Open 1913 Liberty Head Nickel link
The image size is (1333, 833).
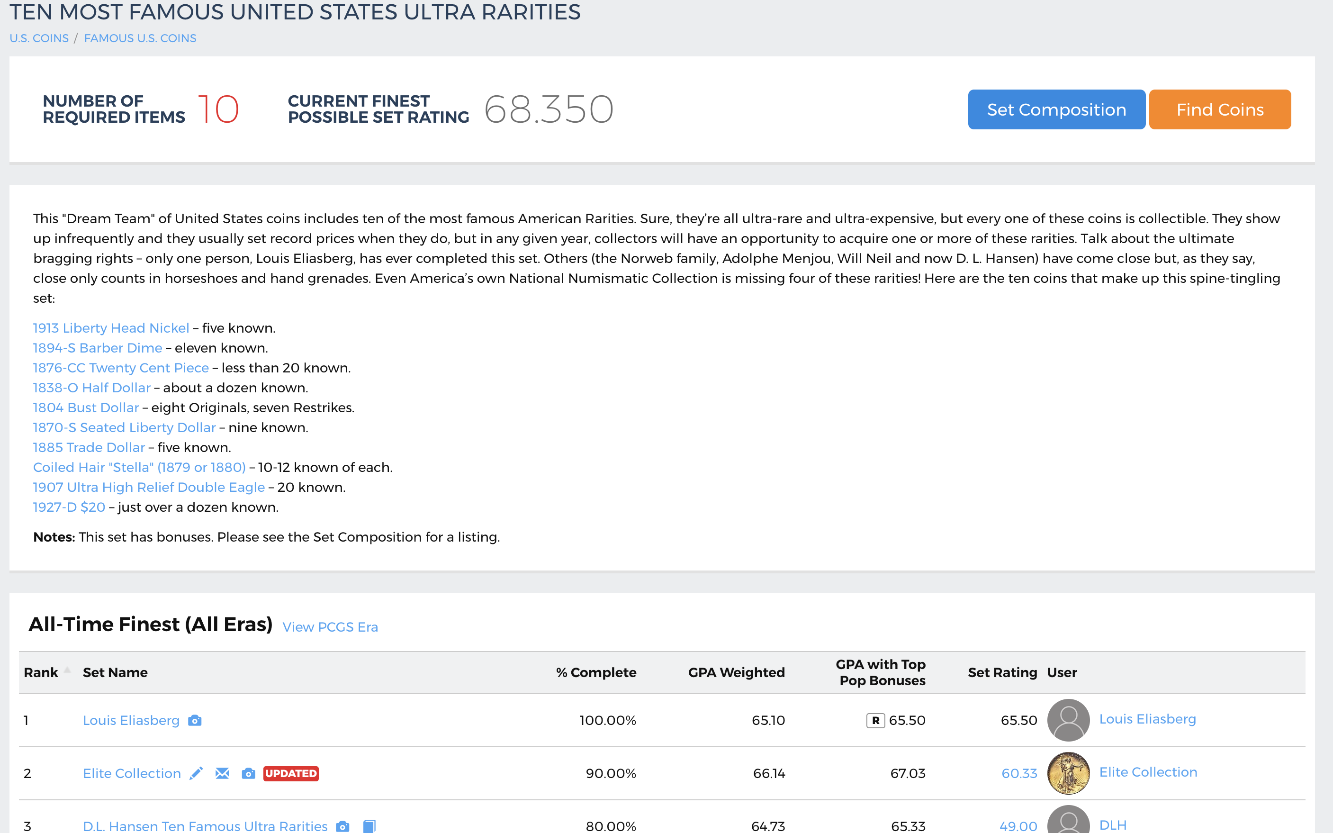(x=111, y=328)
